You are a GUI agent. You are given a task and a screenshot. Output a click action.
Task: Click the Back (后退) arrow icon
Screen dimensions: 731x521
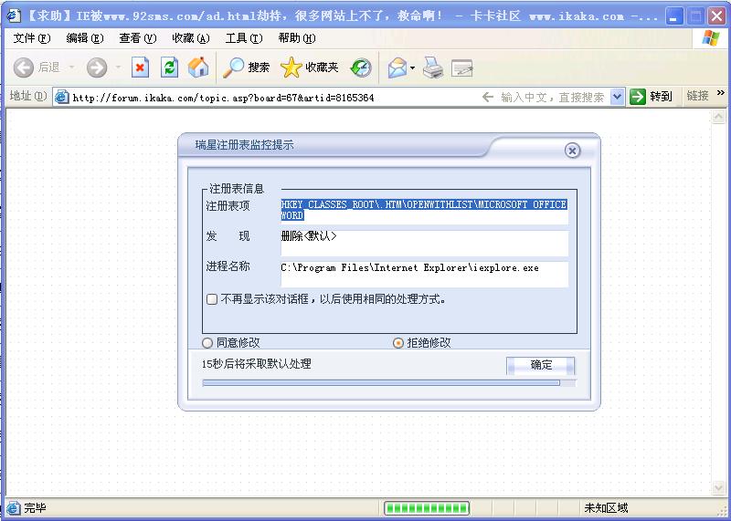[23, 68]
